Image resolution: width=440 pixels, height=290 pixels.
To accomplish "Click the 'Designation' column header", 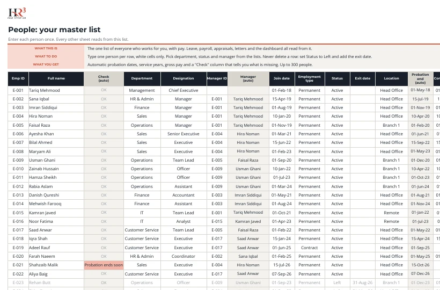I will click(184, 78).
